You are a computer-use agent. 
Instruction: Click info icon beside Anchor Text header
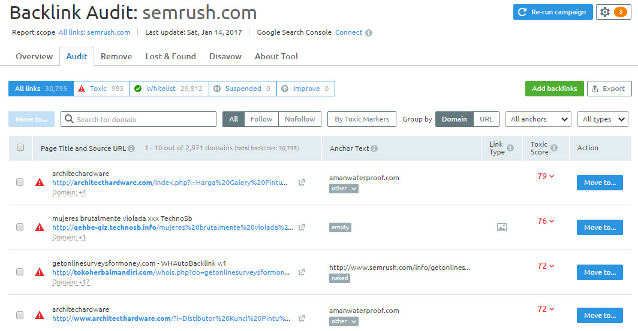[x=374, y=148]
